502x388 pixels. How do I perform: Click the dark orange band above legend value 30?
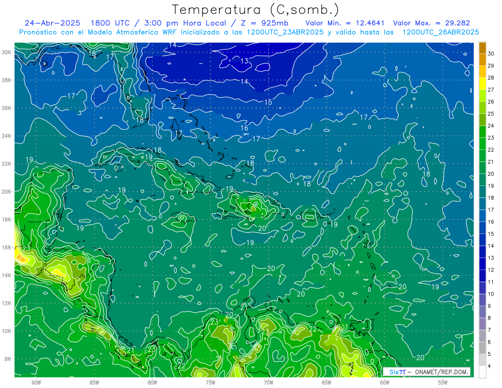tap(482, 48)
